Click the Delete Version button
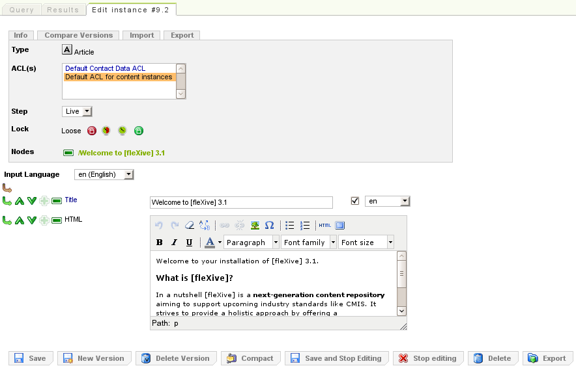This screenshot has height=368, width=576. [x=176, y=358]
